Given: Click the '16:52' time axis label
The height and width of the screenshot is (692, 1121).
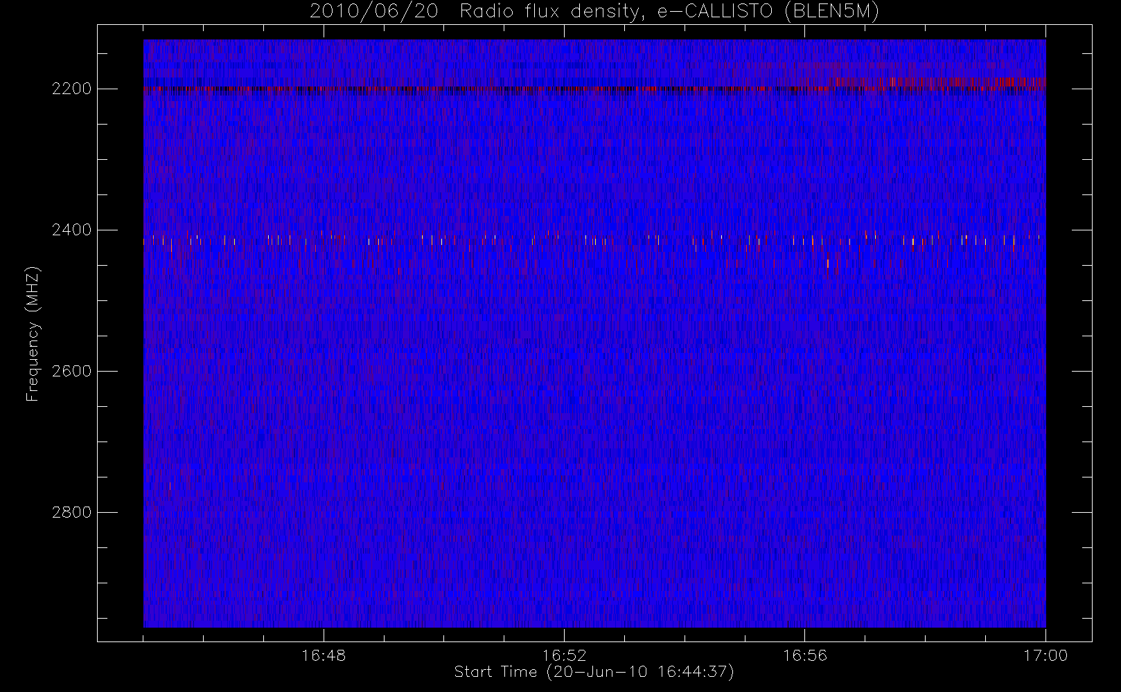Looking at the screenshot, I should click(x=564, y=655).
